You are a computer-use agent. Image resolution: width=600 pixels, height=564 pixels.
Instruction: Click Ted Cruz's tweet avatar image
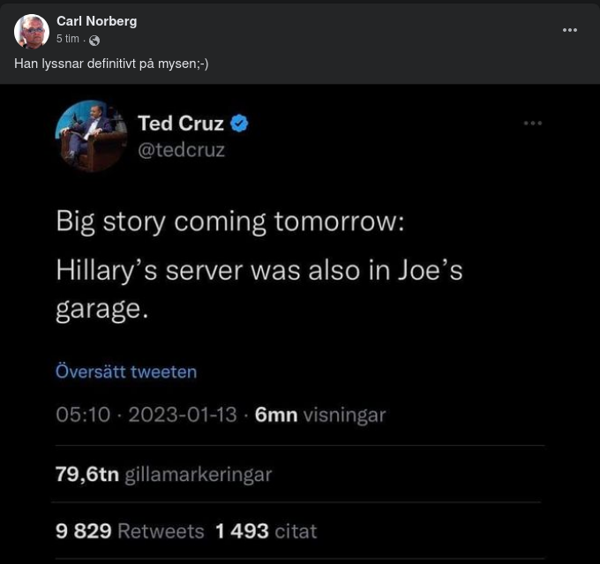click(x=90, y=135)
